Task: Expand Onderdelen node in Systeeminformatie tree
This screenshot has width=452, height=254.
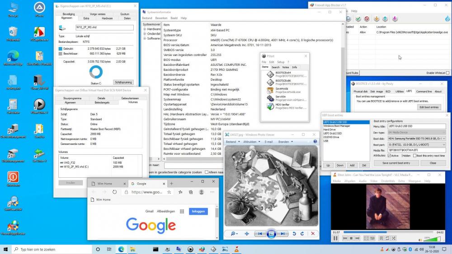Action: coord(145,34)
